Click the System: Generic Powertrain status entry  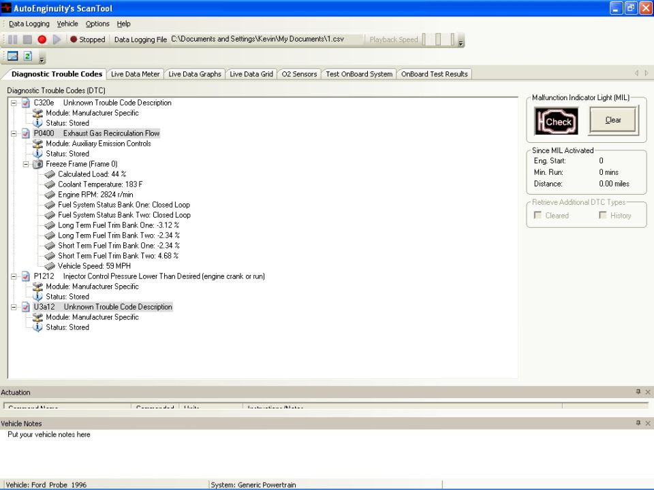click(x=253, y=485)
